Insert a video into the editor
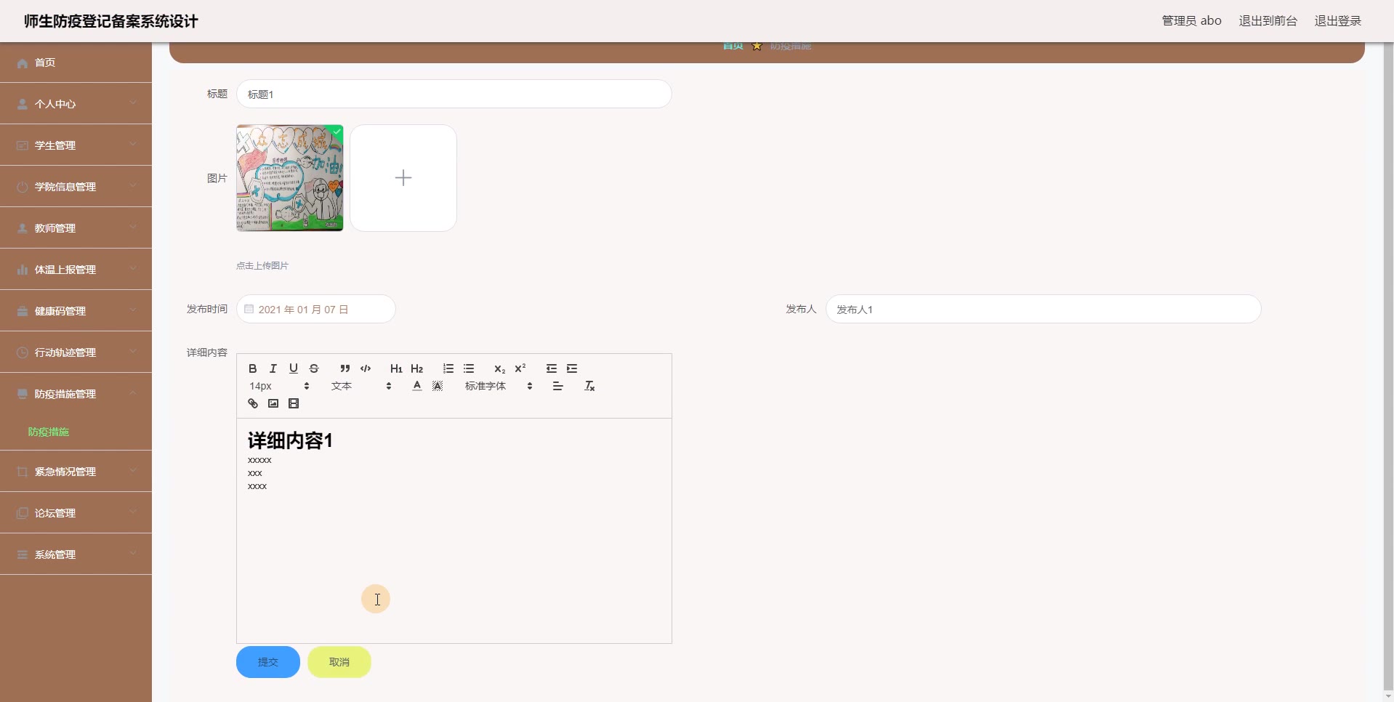This screenshot has height=702, width=1394. coord(294,403)
